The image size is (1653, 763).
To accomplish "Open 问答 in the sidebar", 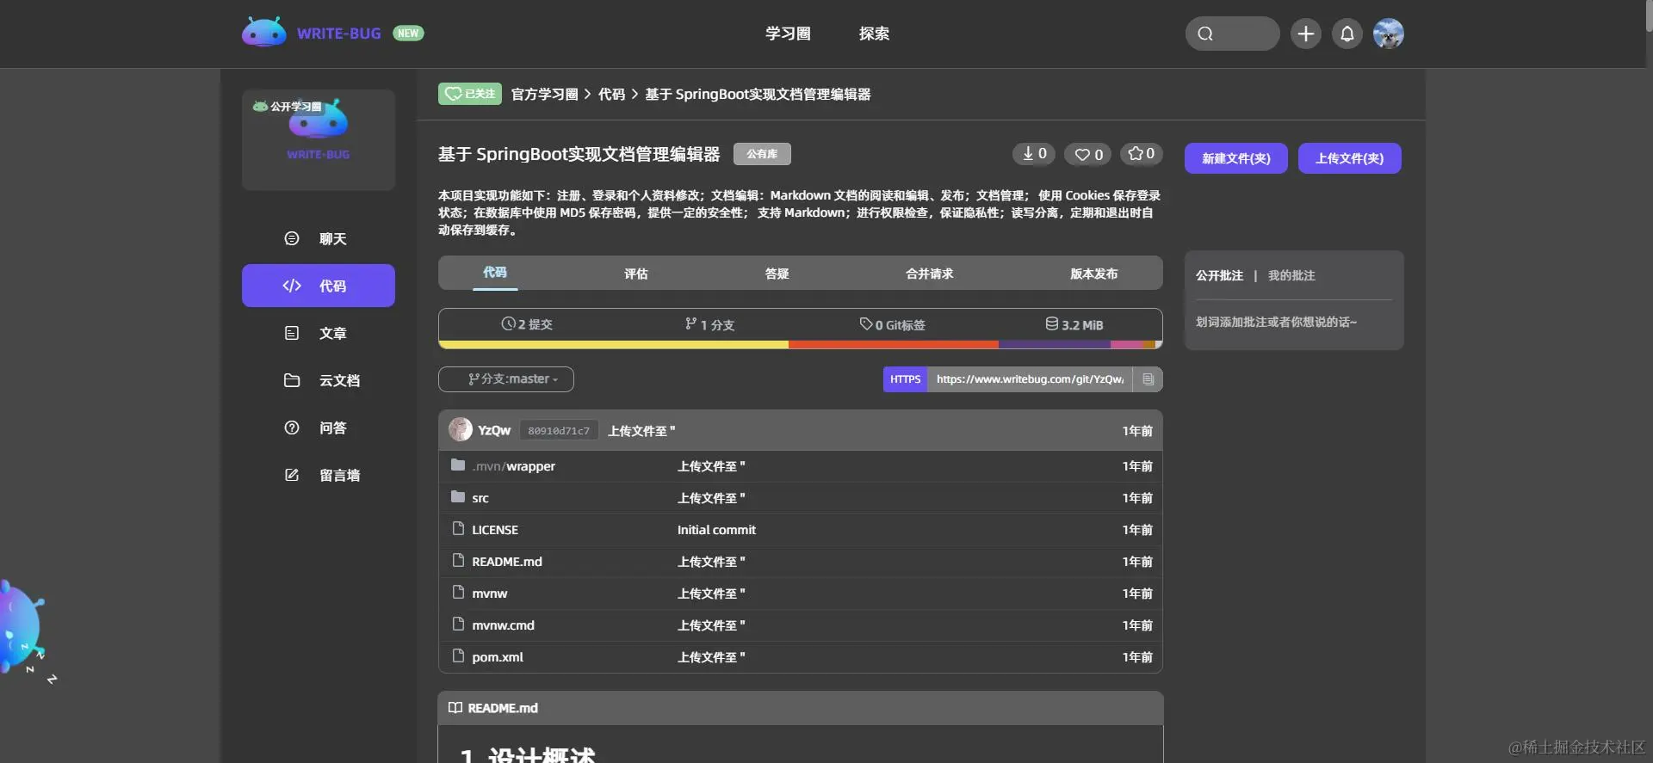I will [x=319, y=428].
